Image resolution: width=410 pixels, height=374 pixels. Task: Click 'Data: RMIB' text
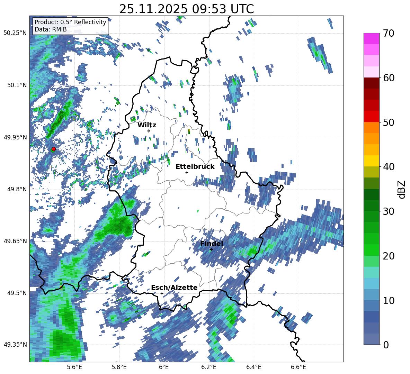coord(51,29)
